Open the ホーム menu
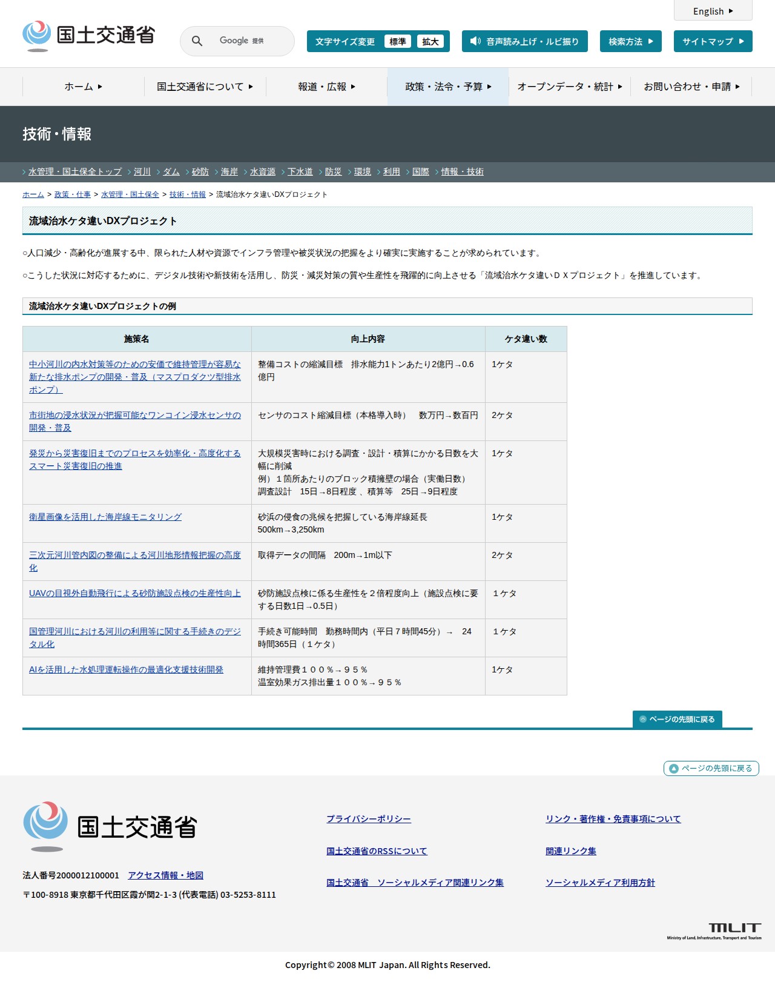775x982 pixels. (84, 87)
